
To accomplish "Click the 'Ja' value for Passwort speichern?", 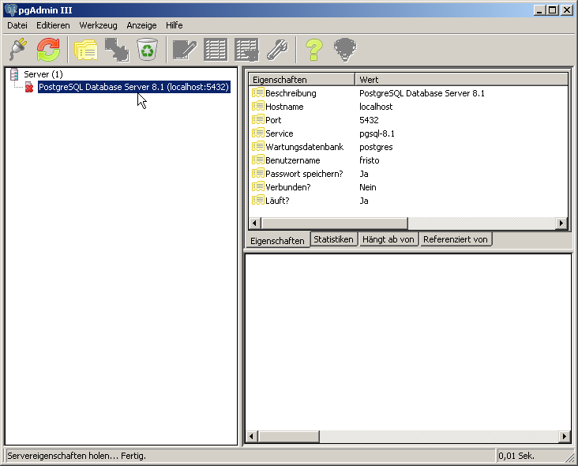I will click(363, 174).
